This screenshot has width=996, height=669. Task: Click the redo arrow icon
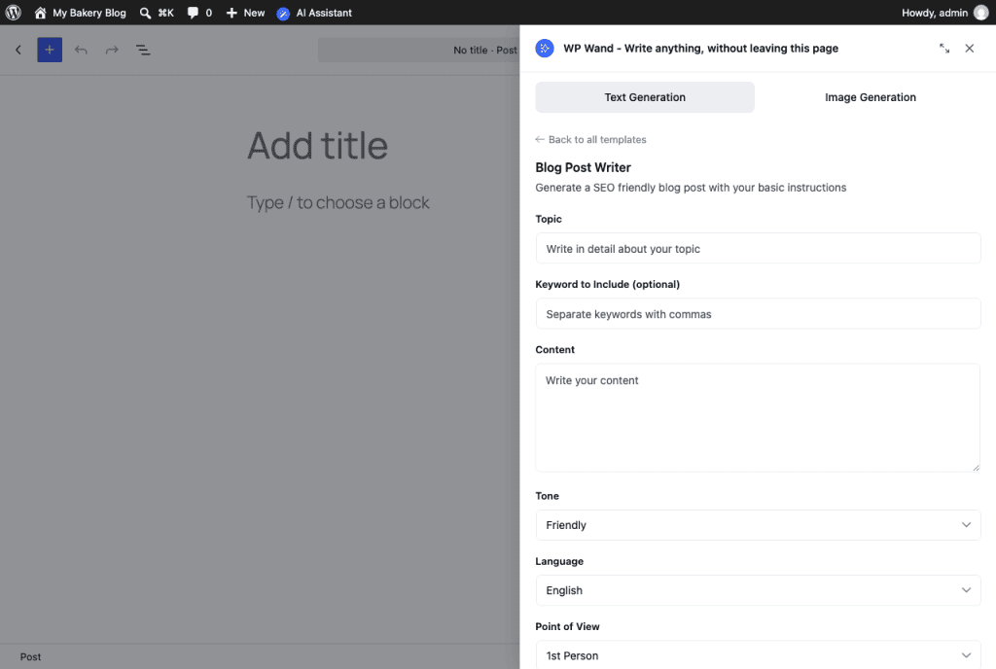click(112, 50)
